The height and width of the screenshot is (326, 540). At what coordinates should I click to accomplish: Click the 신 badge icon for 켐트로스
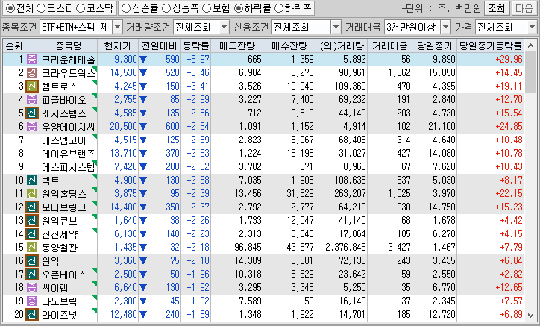click(x=32, y=86)
